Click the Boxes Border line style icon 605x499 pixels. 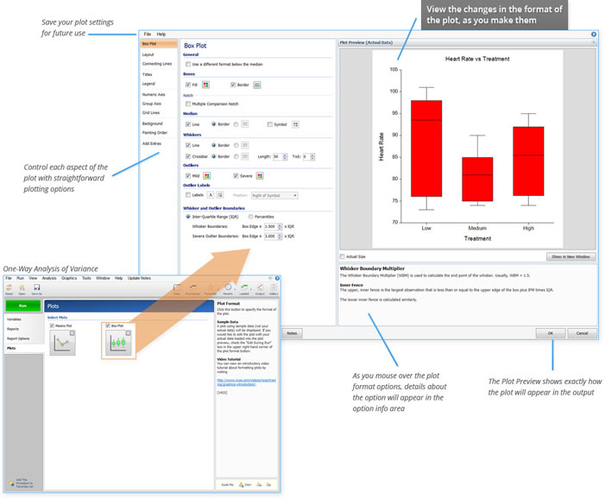pyautogui.click(x=256, y=85)
